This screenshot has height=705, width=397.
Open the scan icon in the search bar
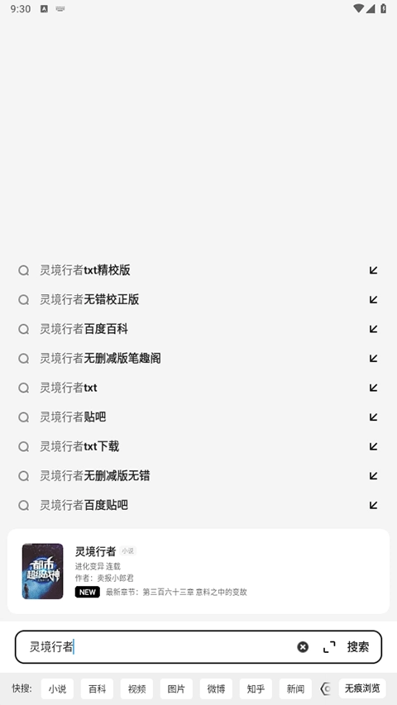[329, 646]
